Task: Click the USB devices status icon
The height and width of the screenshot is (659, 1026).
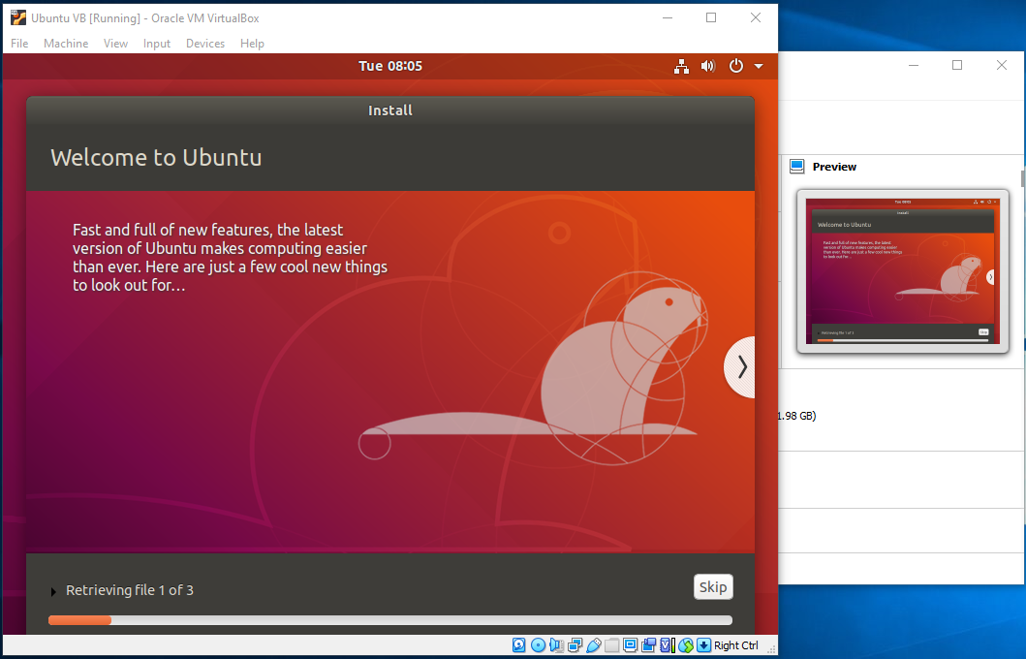Action: pyautogui.click(x=594, y=645)
